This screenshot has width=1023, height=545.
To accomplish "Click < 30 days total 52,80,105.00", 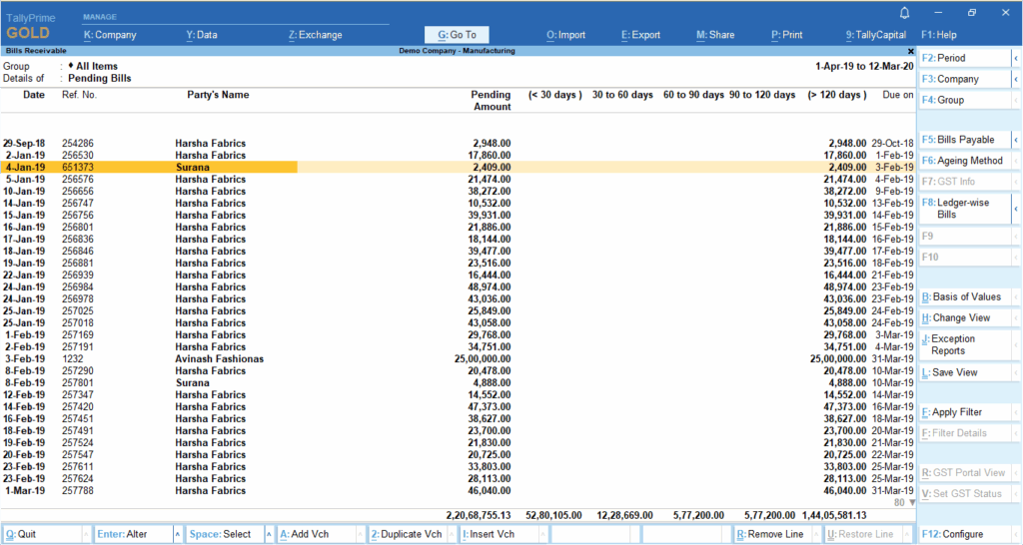I will pyautogui.click(x=553, y=515).
